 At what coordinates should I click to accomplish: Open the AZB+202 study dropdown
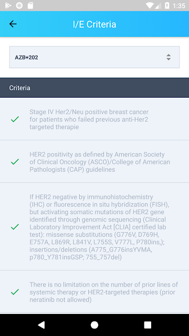click(x=94, y=57)
